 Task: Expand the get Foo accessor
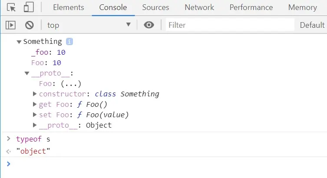[x=35, y=104]
